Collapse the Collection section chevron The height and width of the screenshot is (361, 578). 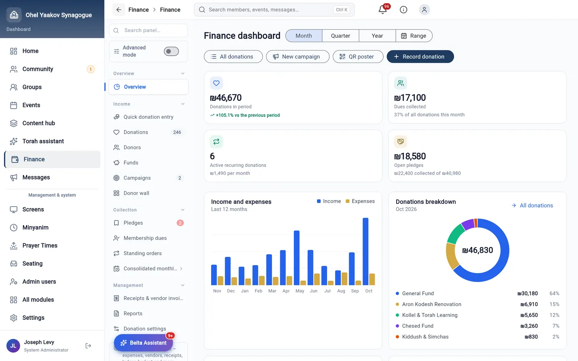click(183, 210)
